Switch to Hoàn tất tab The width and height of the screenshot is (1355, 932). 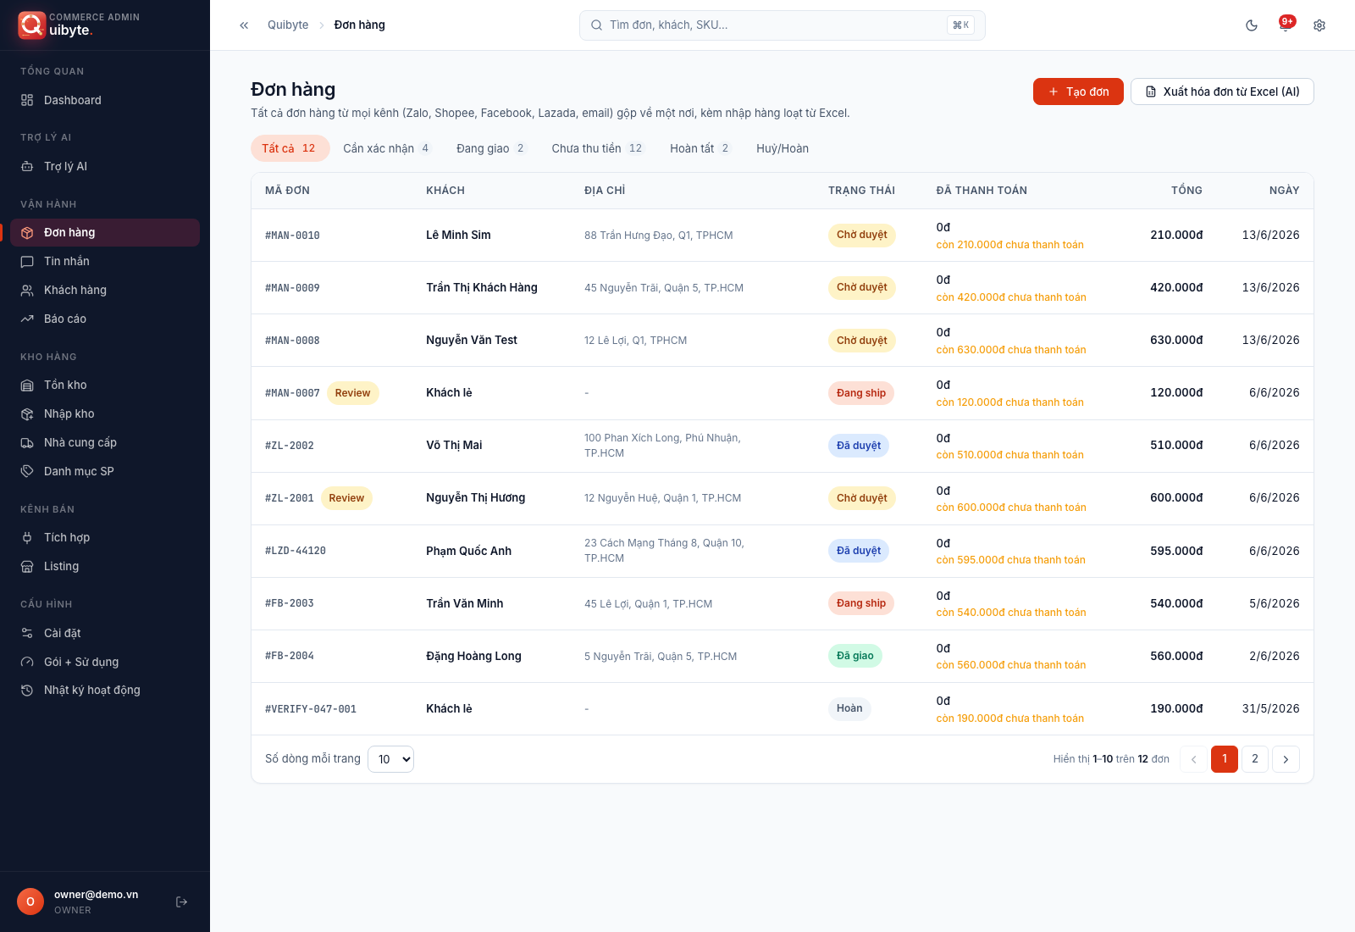(x=700, y=148)
